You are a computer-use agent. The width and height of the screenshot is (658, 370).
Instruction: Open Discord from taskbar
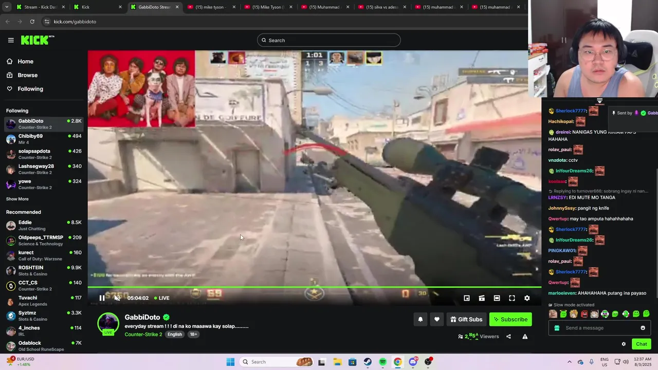point(413,362)
